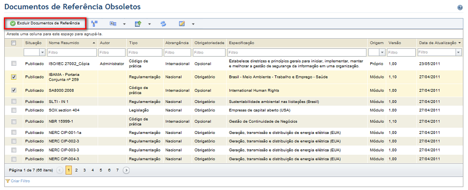
Task: Uncheck the SA8000:2008 row checkbox
Action: tap(14, 90)
